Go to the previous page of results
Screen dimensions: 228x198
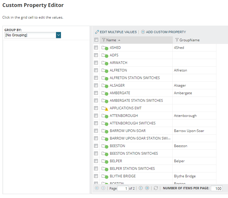point(103,188)
